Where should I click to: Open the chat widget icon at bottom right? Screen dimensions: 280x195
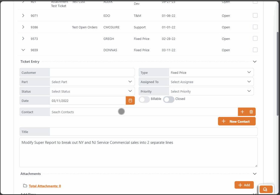pyautogui.click(x=266, y=189)
